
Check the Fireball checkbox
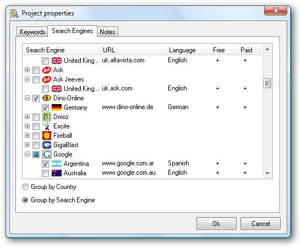(36, 136)
